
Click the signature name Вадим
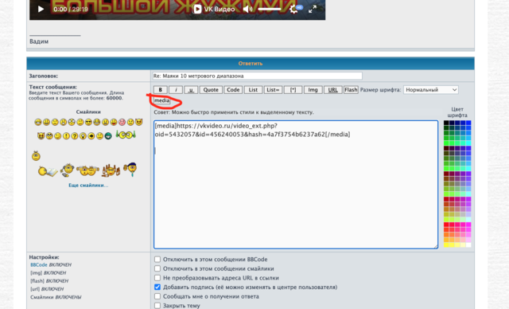39,41
